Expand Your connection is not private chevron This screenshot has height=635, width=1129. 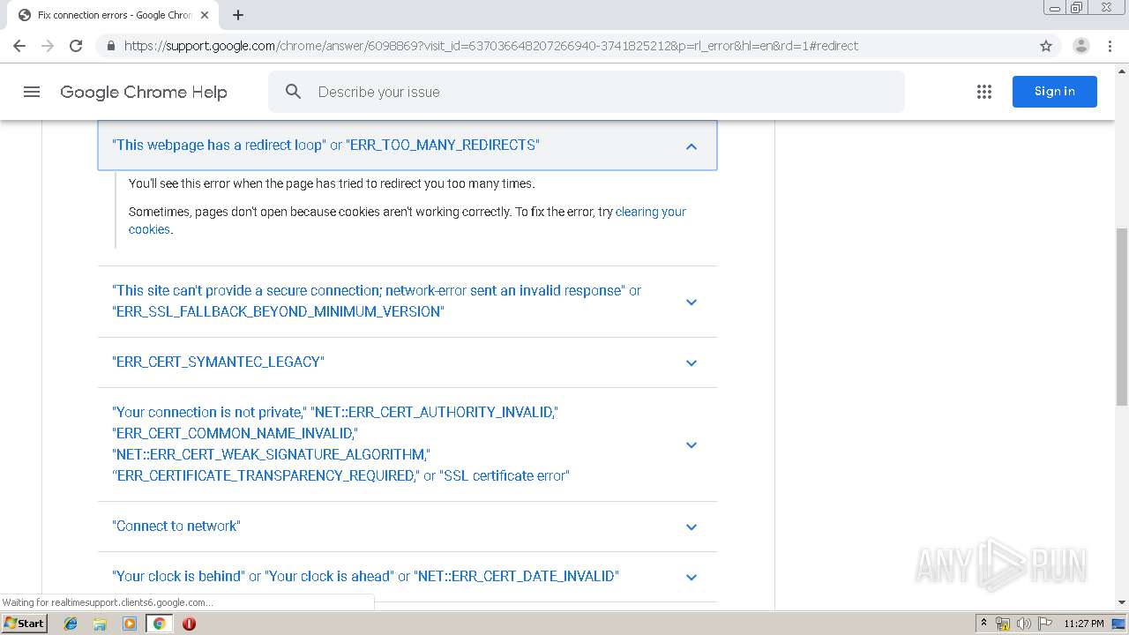pyautogui.click(x=692, y=444)
